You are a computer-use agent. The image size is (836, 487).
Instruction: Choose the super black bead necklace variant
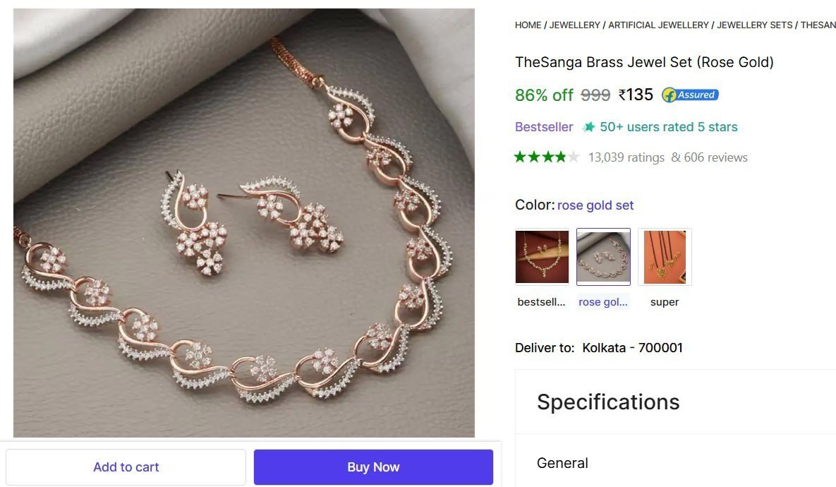tap(665, 257)
